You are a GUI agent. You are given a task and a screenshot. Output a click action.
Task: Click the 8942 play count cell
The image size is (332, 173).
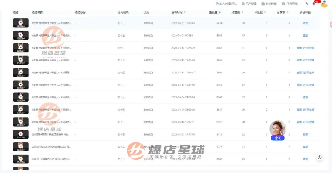(x=219, y=35)
